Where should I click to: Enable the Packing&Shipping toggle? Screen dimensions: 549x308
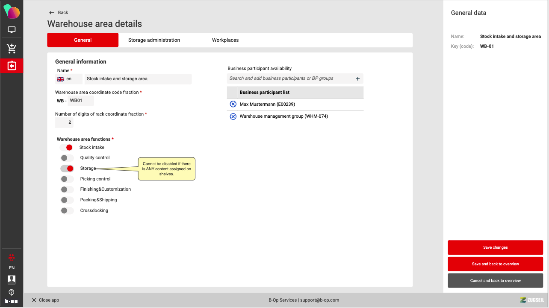pos(67,200)
